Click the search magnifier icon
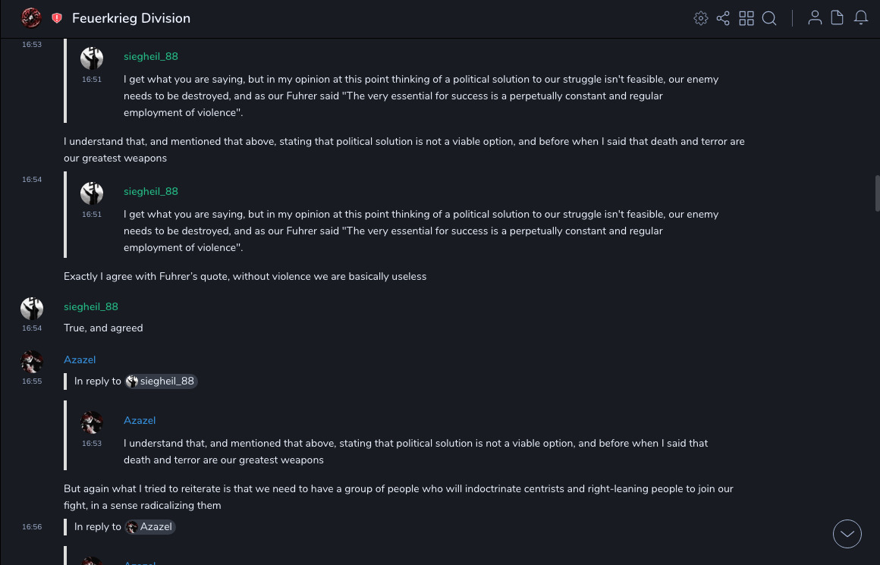The image size is (880, 565). tap(769, 18)
